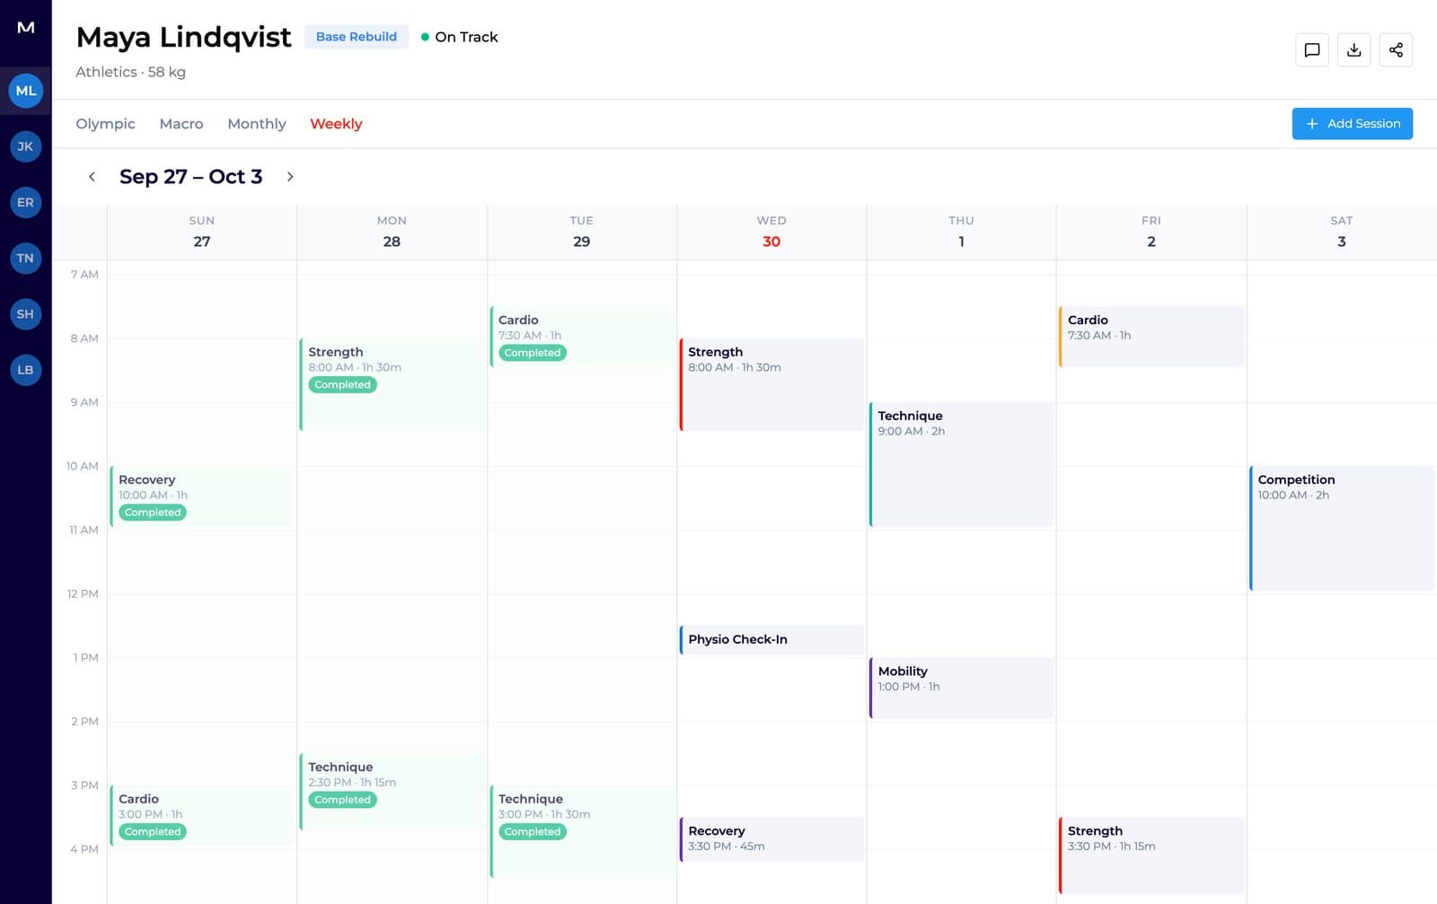Click the WED 30 day header

point(771,233)
